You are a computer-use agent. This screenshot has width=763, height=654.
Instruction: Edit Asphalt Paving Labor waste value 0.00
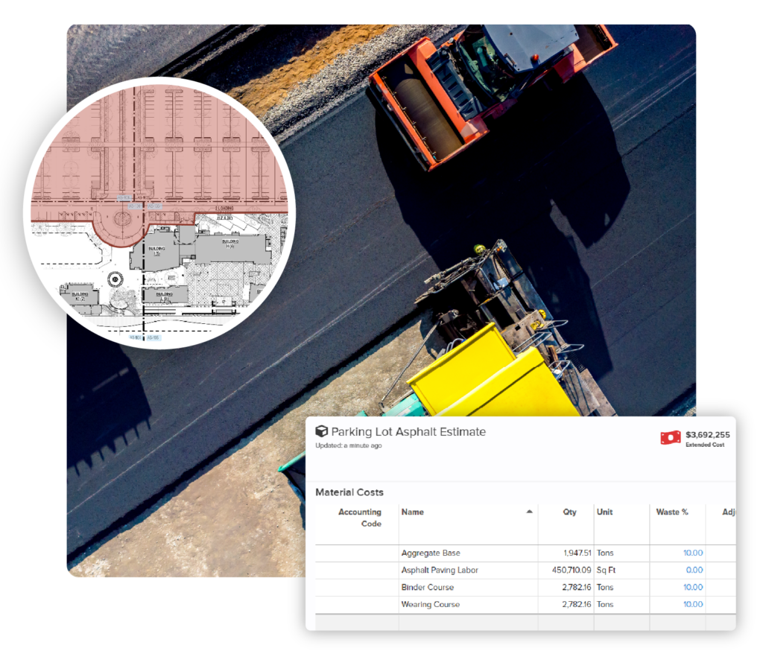point(694,571)
